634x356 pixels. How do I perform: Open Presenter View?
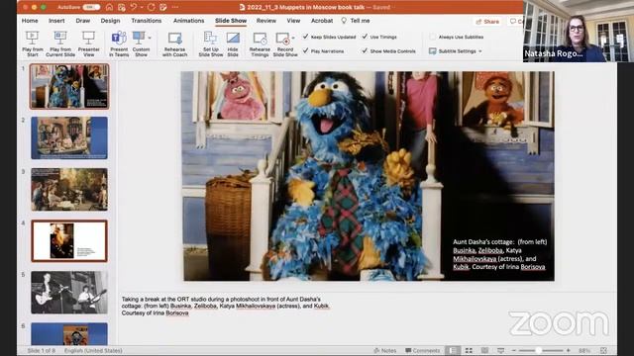(88, 44)
